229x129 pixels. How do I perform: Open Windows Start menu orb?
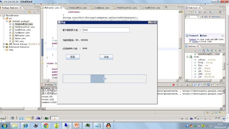tap(4, 126)
